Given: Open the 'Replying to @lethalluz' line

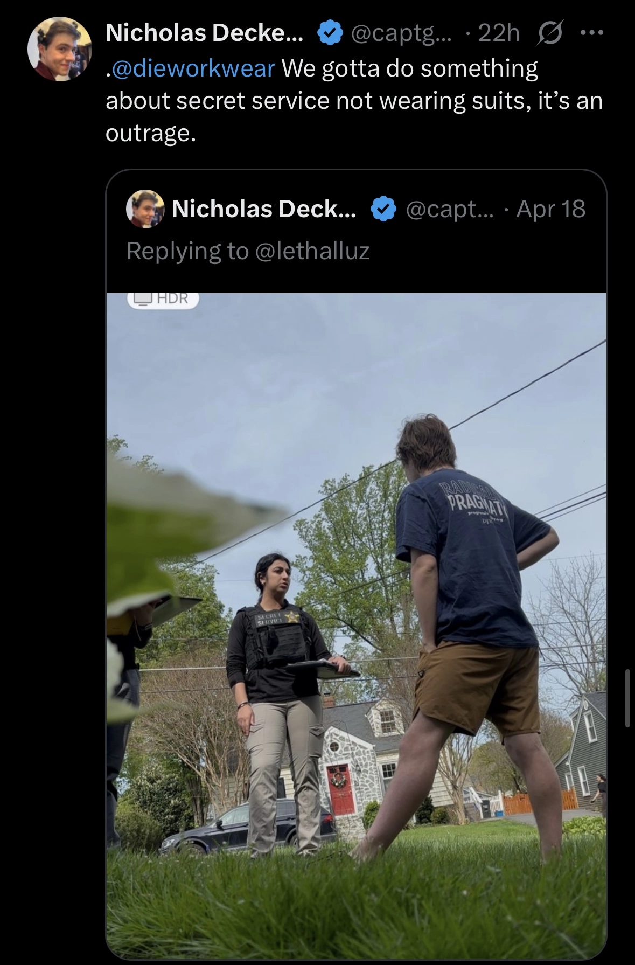Looking at the screenshot, I should (x=248, y=251).
